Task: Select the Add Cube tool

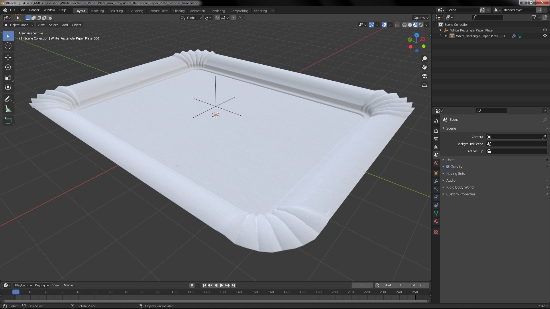Action: (x=8, y=121)
